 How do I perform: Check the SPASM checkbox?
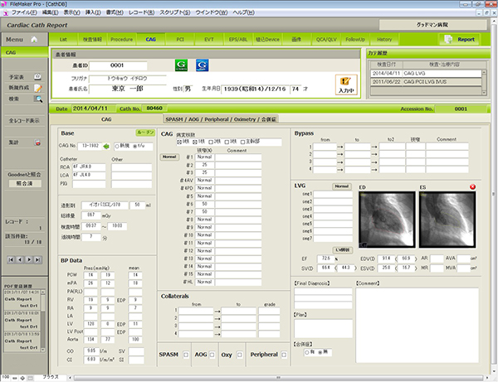[185, 354]
